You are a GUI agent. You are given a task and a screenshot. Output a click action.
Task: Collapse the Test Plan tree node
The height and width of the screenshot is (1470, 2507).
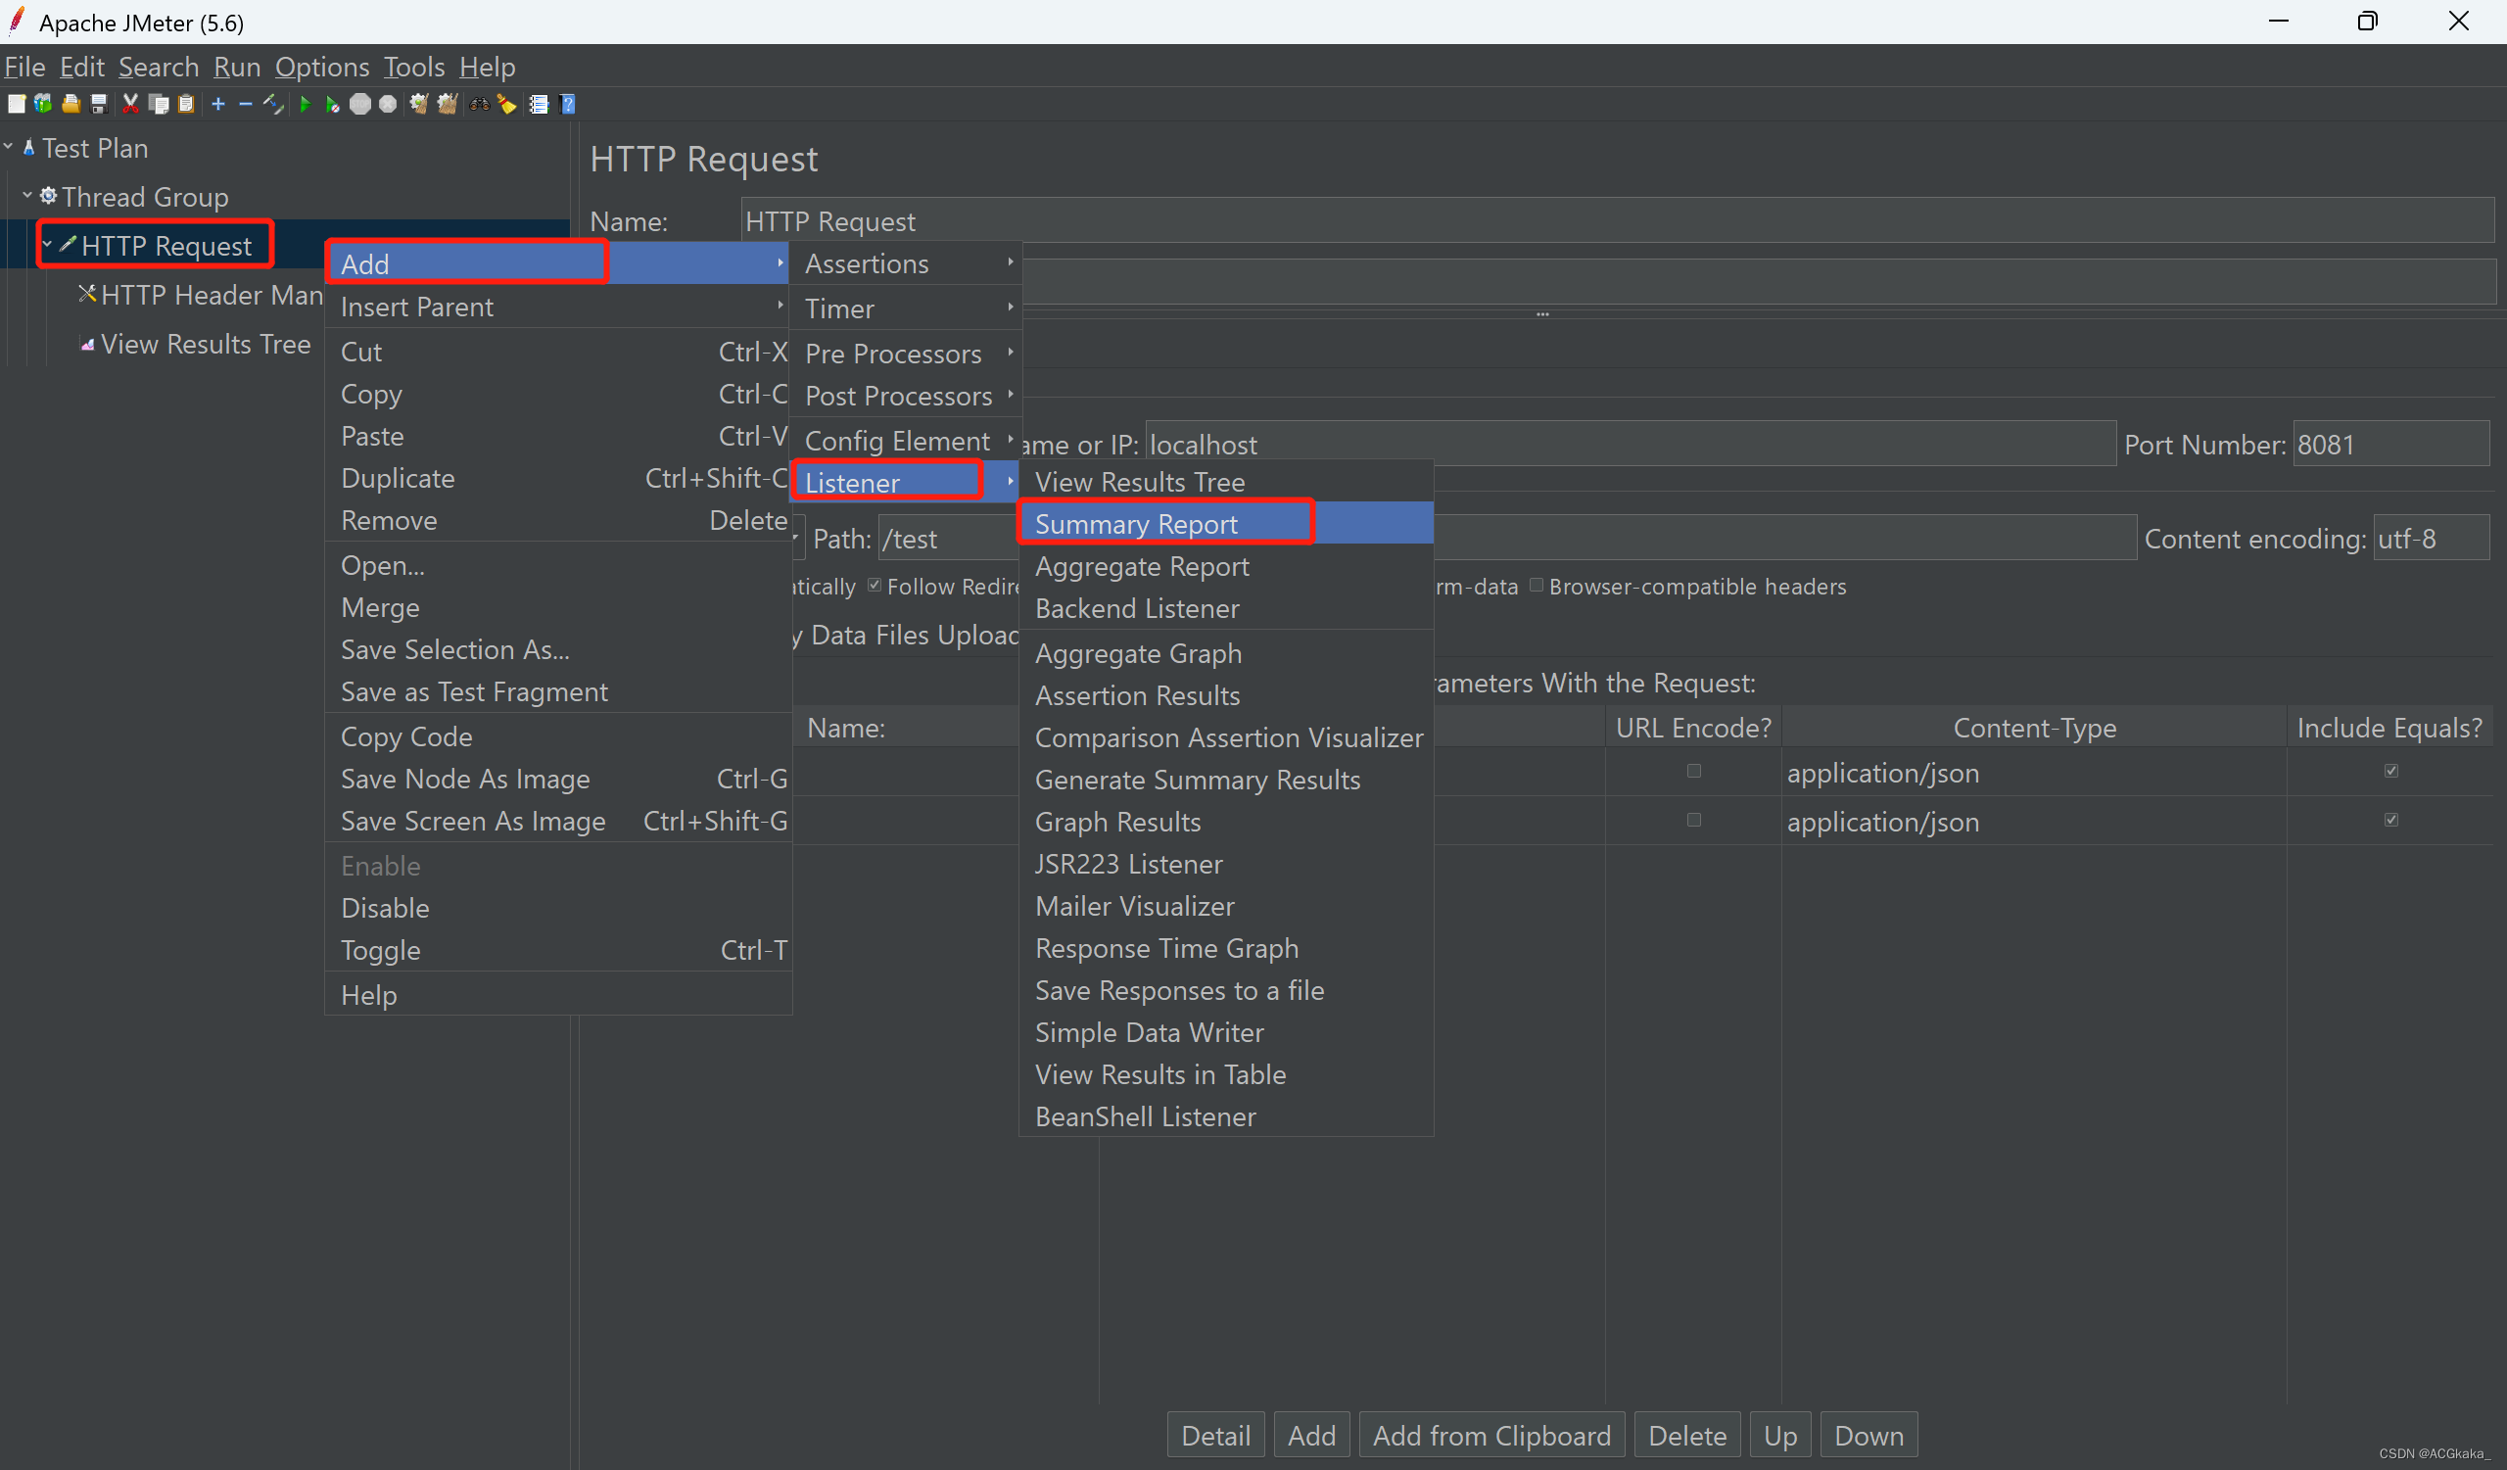point(9,147)
